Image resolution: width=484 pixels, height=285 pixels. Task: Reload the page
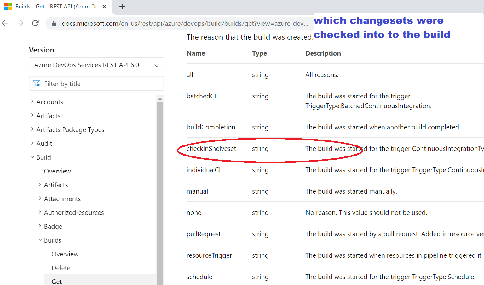(35, 23)
